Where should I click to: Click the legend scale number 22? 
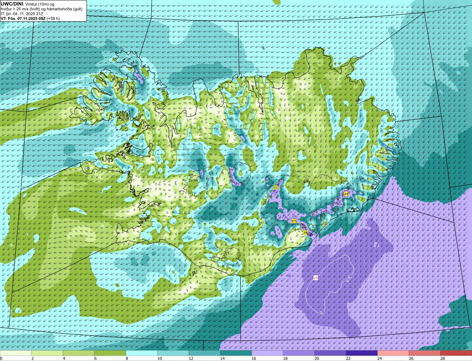click(x=348, y=358)
